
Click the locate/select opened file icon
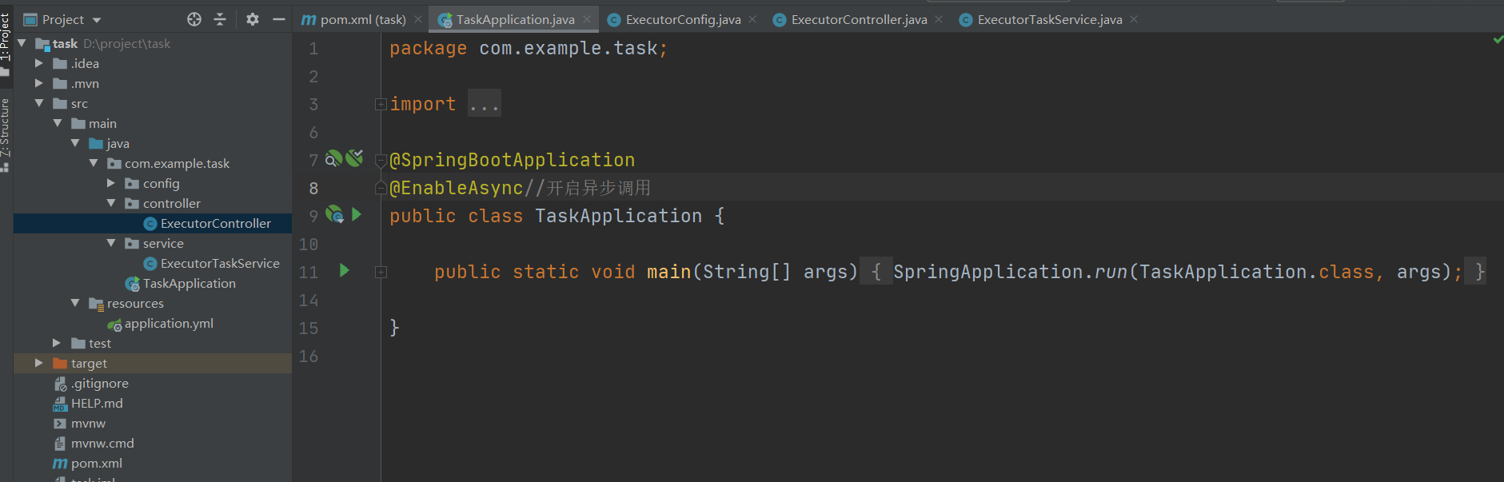click(x=194, y=19)
